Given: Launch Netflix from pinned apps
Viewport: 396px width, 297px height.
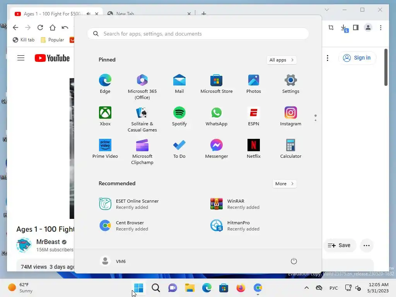Looking at the screenshot, I should (x=254, y=148).
